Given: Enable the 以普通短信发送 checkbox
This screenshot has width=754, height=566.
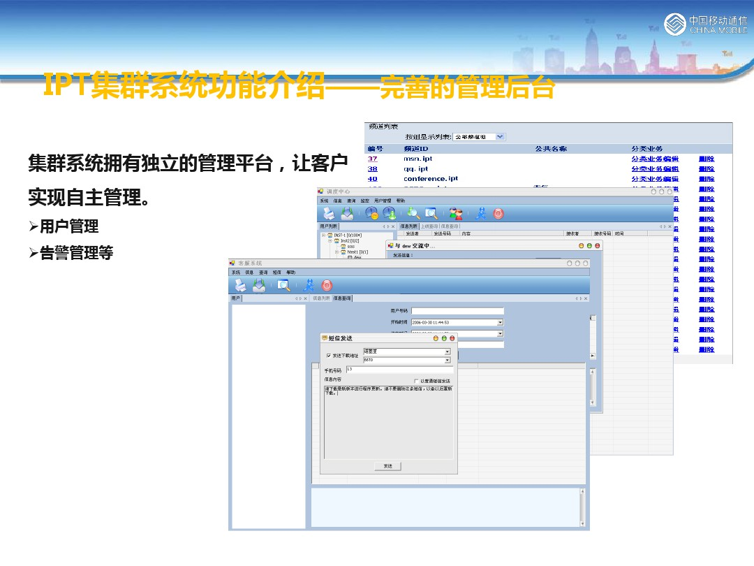Looking at the screenshot, I should (417, 381).
